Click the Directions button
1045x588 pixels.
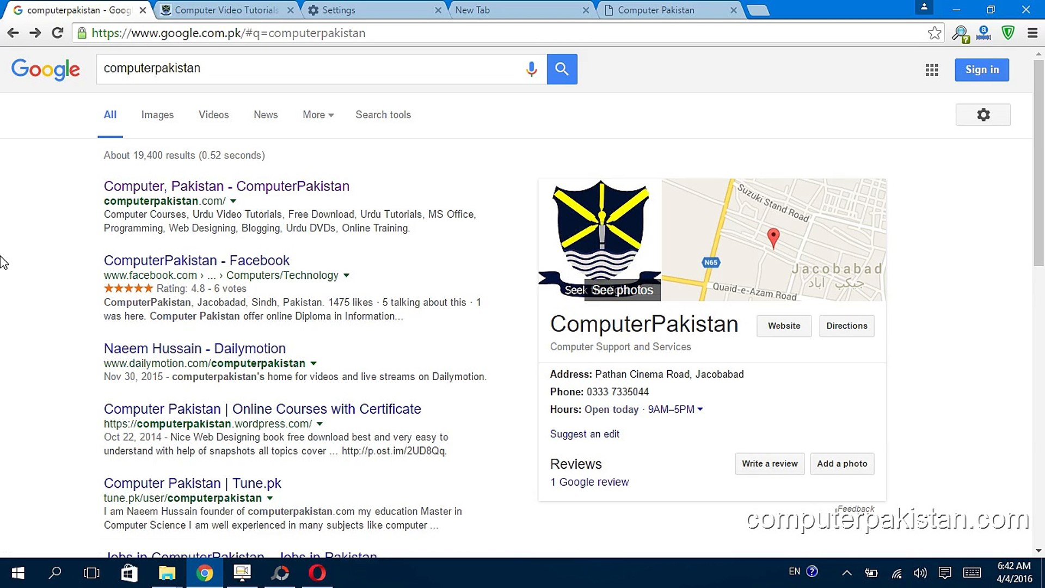(x=846, y=326)
